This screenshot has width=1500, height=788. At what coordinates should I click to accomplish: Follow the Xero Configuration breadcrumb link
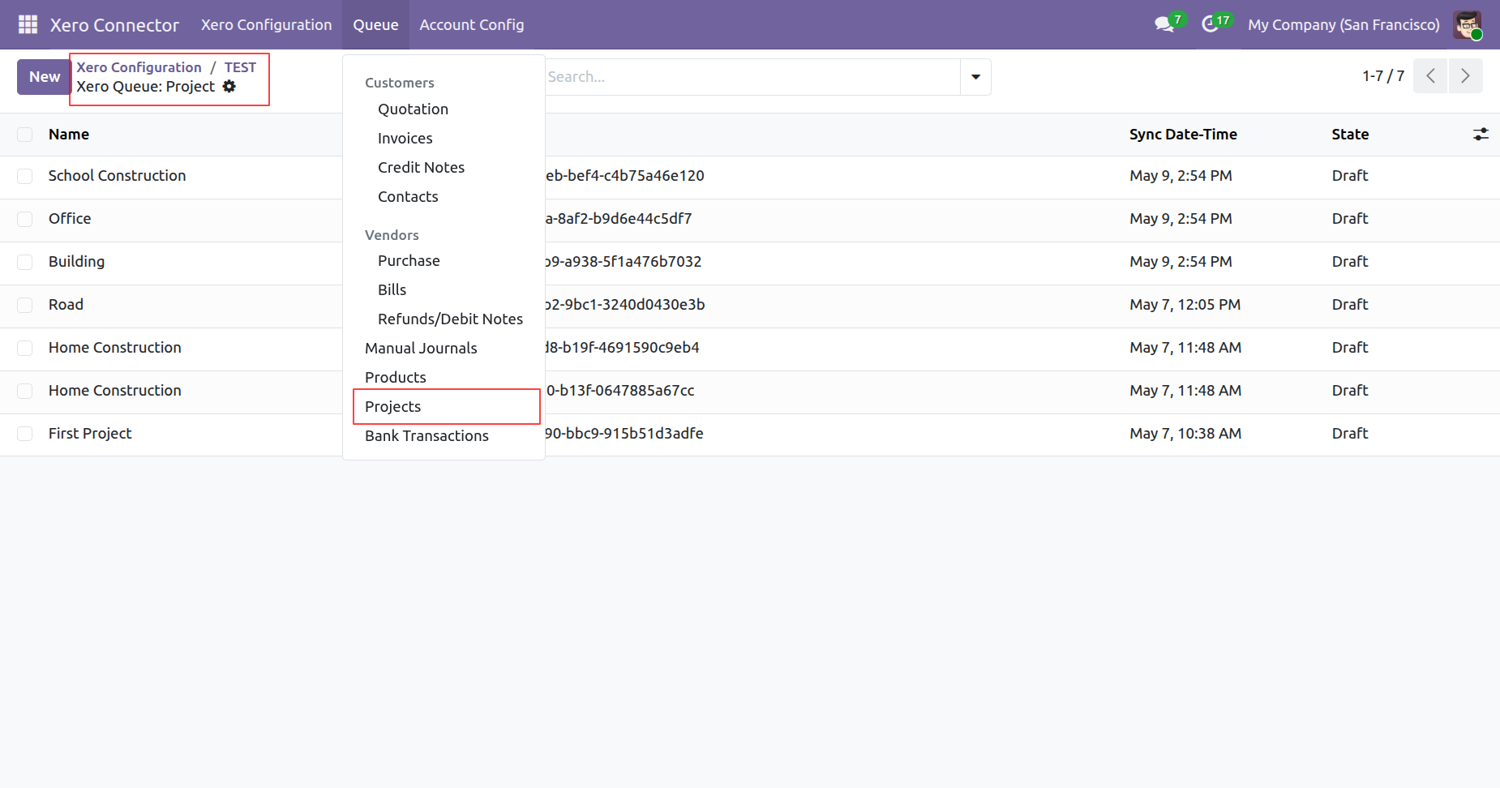pos(139,67)
